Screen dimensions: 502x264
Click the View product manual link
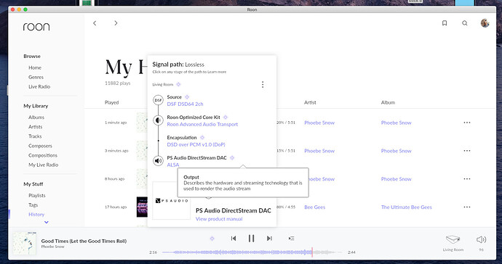pos(219,219)
